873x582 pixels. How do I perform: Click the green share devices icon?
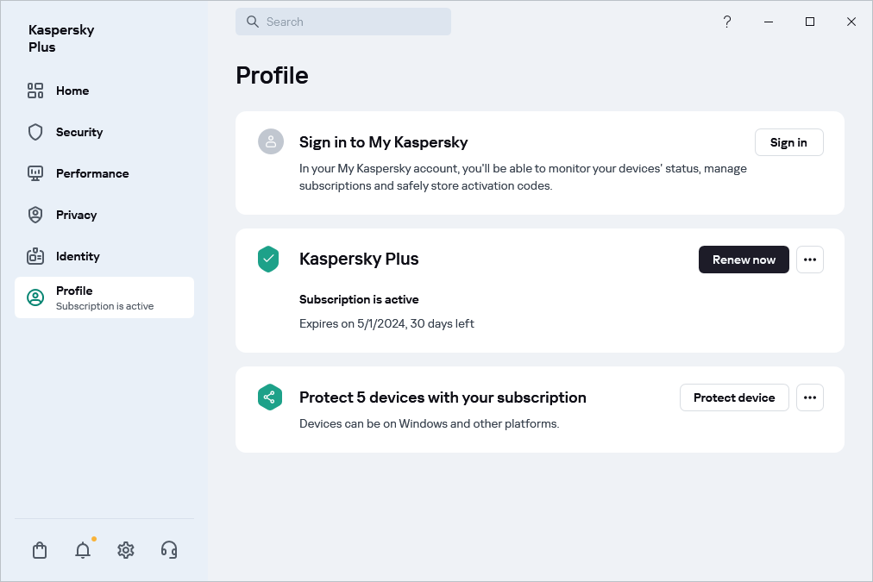tap(270, 397)
